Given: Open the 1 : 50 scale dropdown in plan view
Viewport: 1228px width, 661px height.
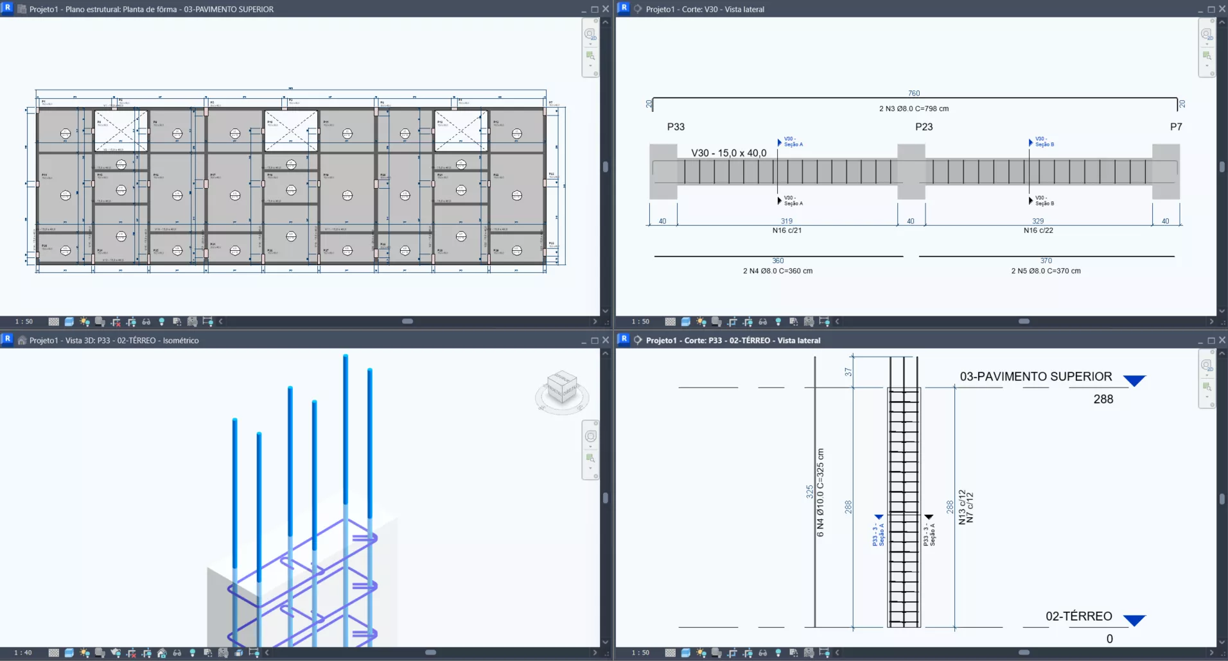Looking at the screenshot, I should tap(24, 322).
